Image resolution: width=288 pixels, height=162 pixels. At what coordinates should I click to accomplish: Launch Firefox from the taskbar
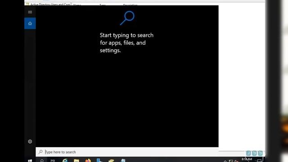coord(88,160)
